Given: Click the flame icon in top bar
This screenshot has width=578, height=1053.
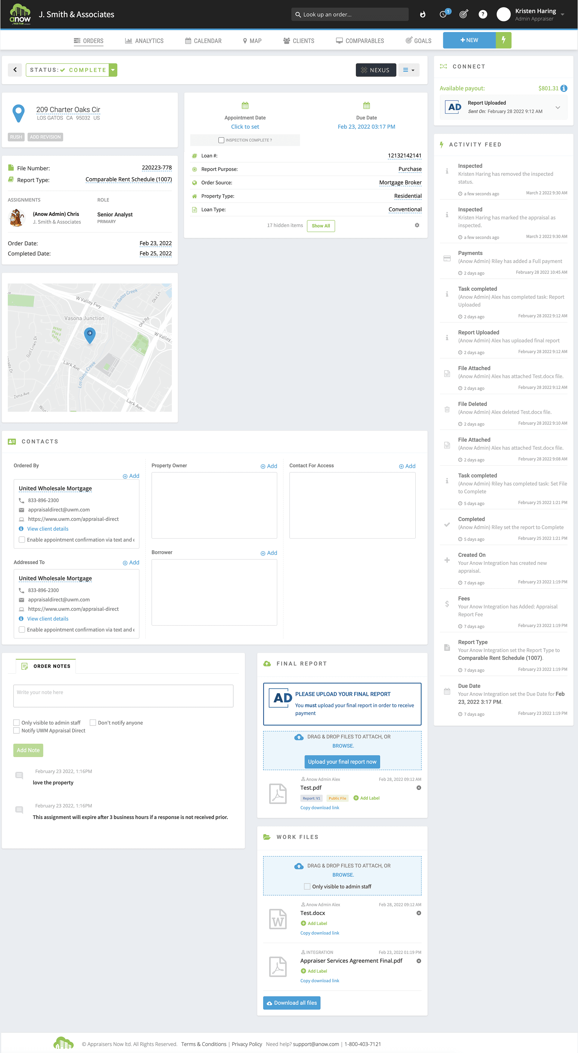Looking at the screenshot, I should click(423, 14).
